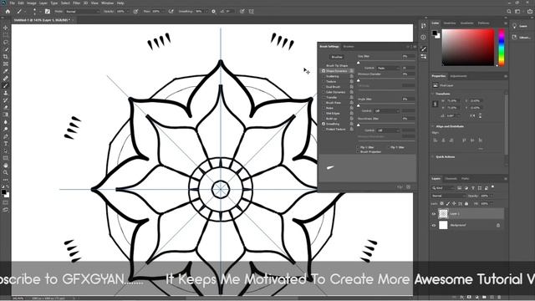Viewport: 535px width, 301px height.
Task: Select the Brush tool in left toolbar
Action: coord(6,85)
